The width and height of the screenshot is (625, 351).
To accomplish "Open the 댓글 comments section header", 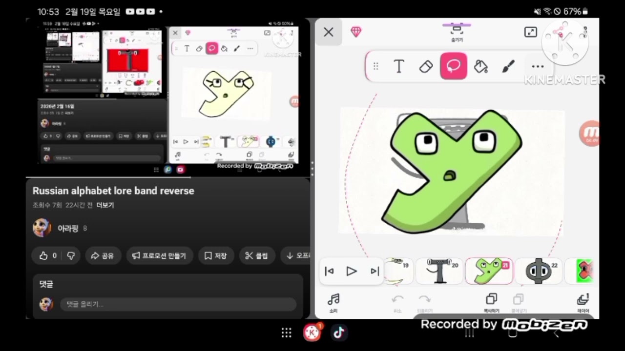I will coord(46,284).
